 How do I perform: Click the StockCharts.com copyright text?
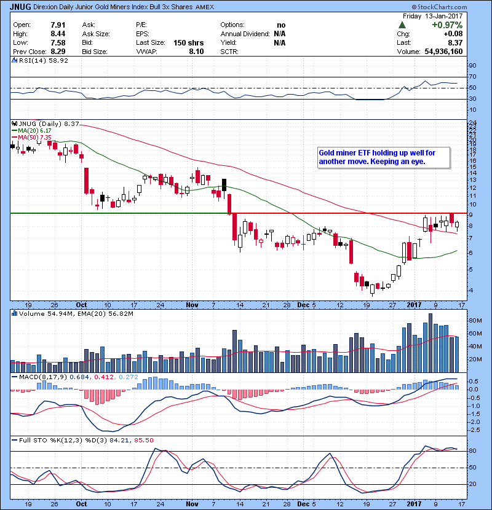tap(439, 7)
